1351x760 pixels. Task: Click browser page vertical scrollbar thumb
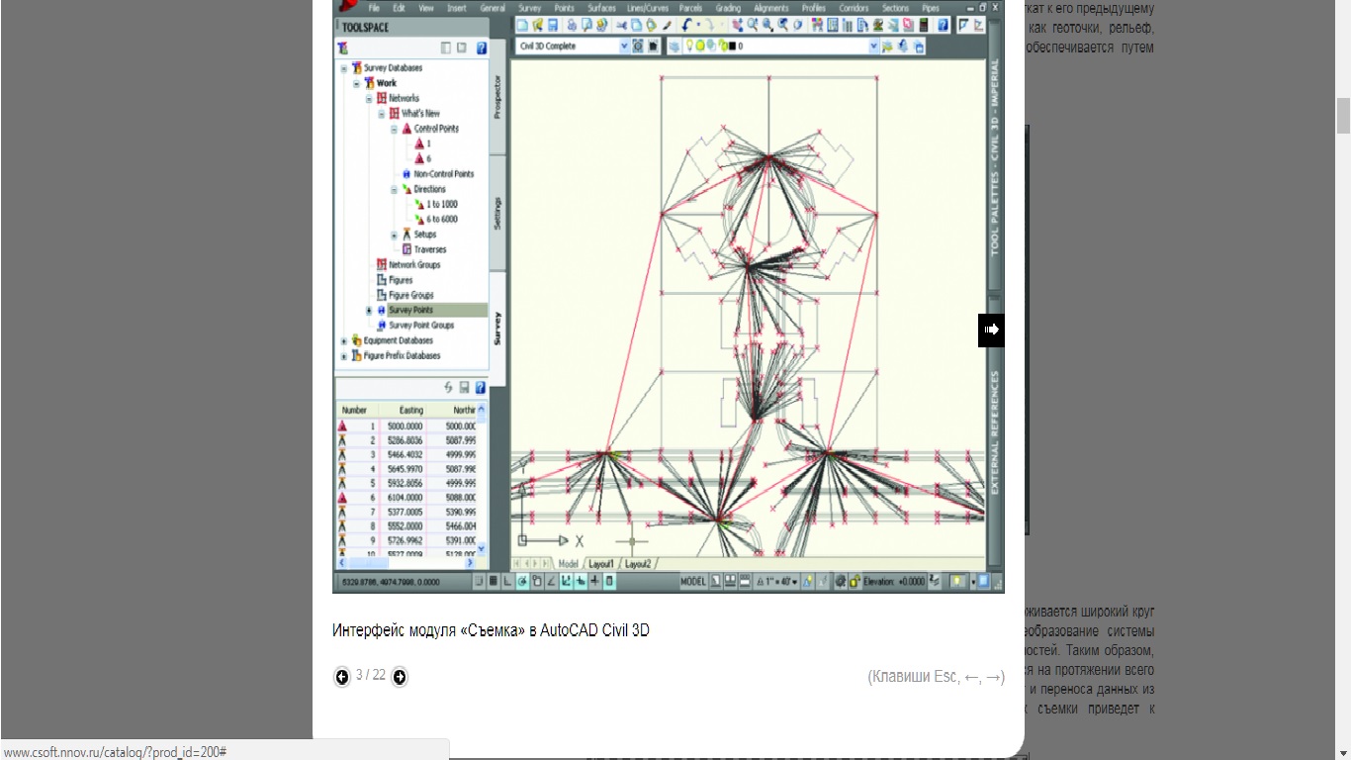click(1343, 115)
